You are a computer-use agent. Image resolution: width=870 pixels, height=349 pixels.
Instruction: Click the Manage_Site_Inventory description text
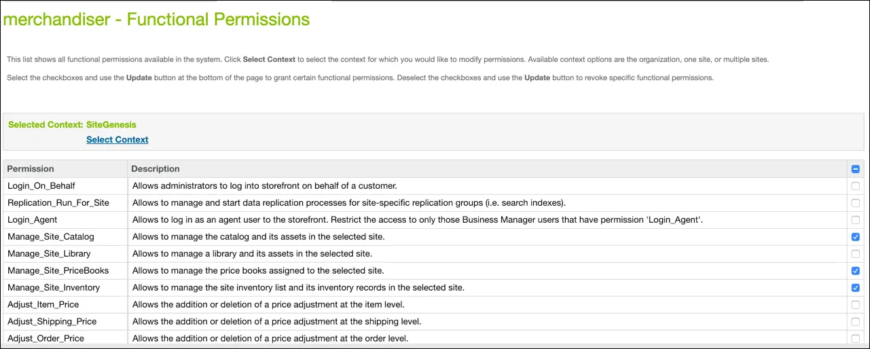click(298, 288)
